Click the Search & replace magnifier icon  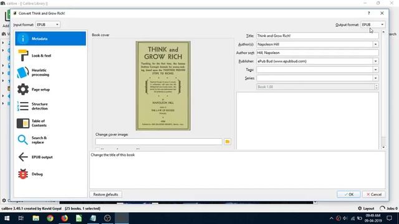point(22,140)
